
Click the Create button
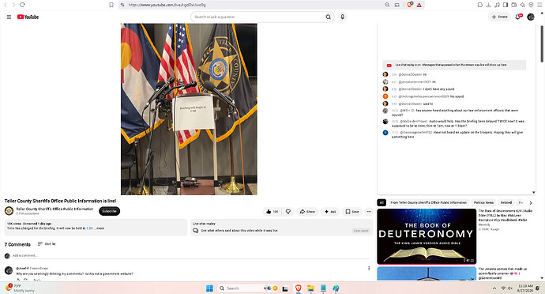(499, 17)
